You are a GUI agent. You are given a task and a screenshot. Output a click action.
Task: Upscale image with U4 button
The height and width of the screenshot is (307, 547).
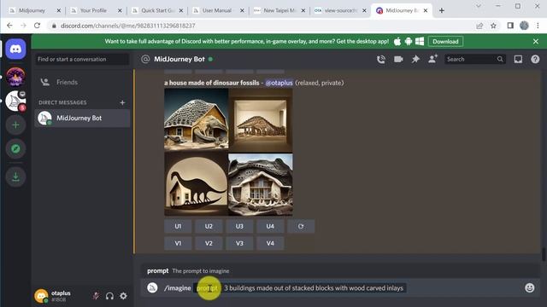tap(270, 226)
